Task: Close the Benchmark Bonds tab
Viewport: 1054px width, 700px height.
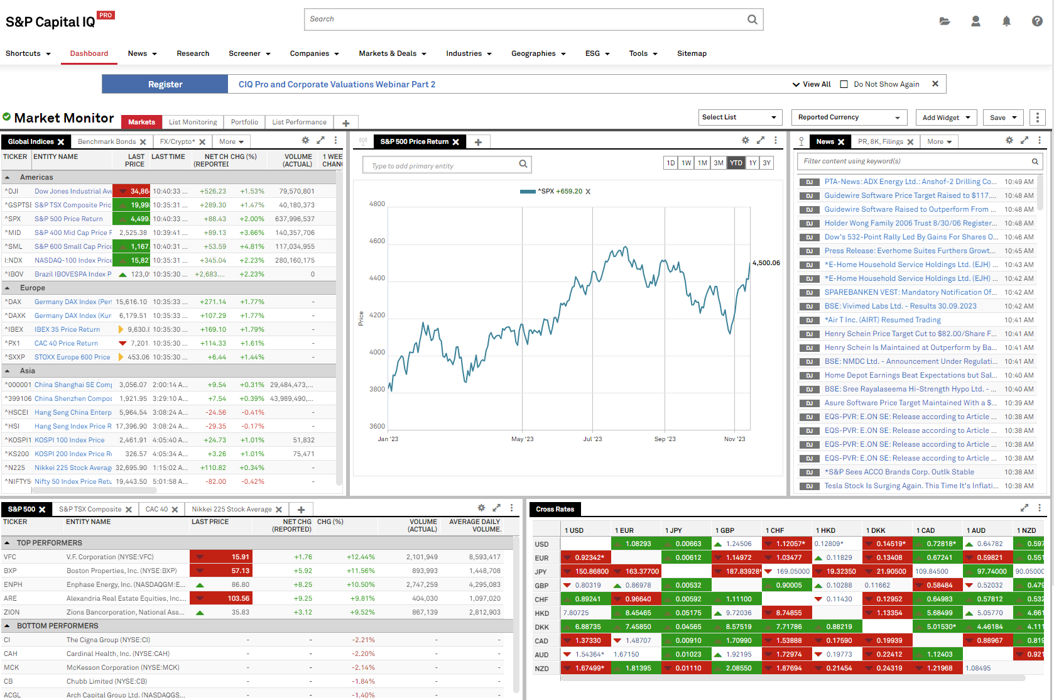Action: tap(143, 142)
